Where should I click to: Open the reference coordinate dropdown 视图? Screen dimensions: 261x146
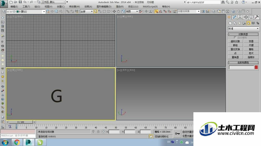(132, 11)
